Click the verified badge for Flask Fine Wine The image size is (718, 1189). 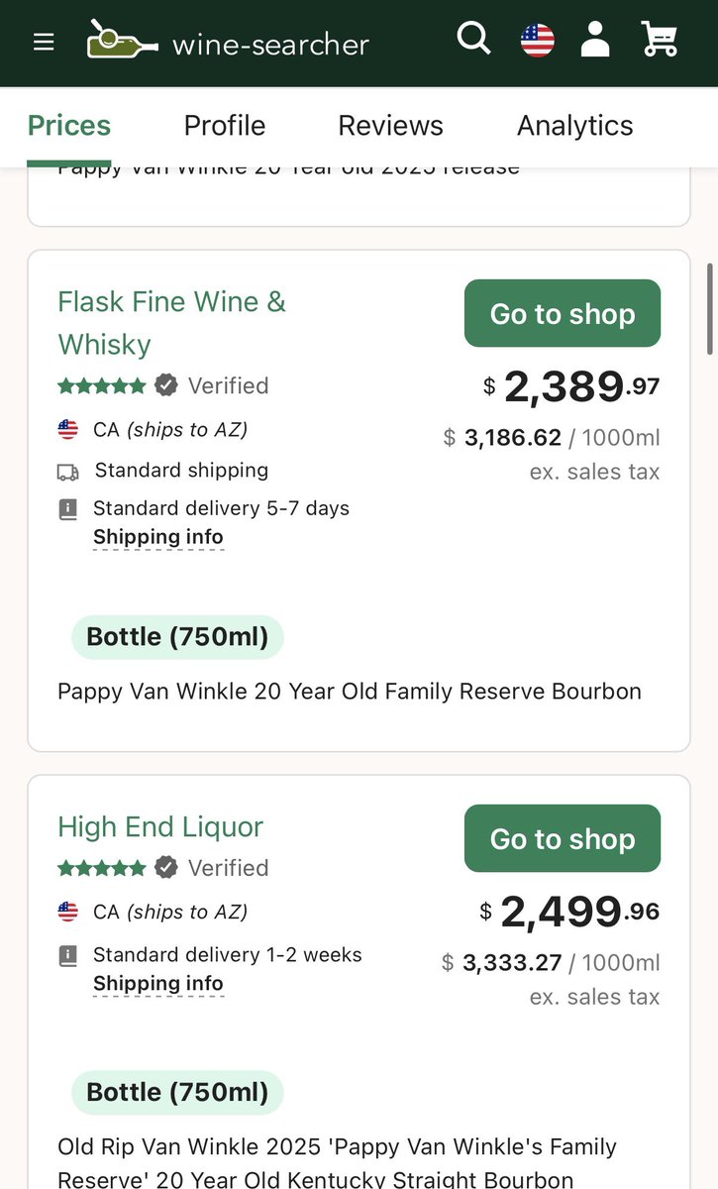tap(166, 385)
